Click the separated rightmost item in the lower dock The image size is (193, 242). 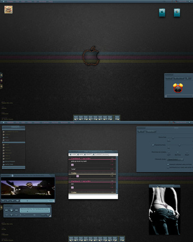coord(122,239)
